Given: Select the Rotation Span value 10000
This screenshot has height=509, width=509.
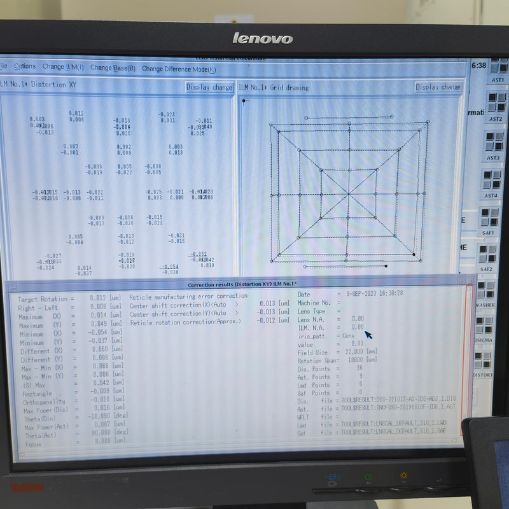Looking at the screenshot, I should point(356,359).
